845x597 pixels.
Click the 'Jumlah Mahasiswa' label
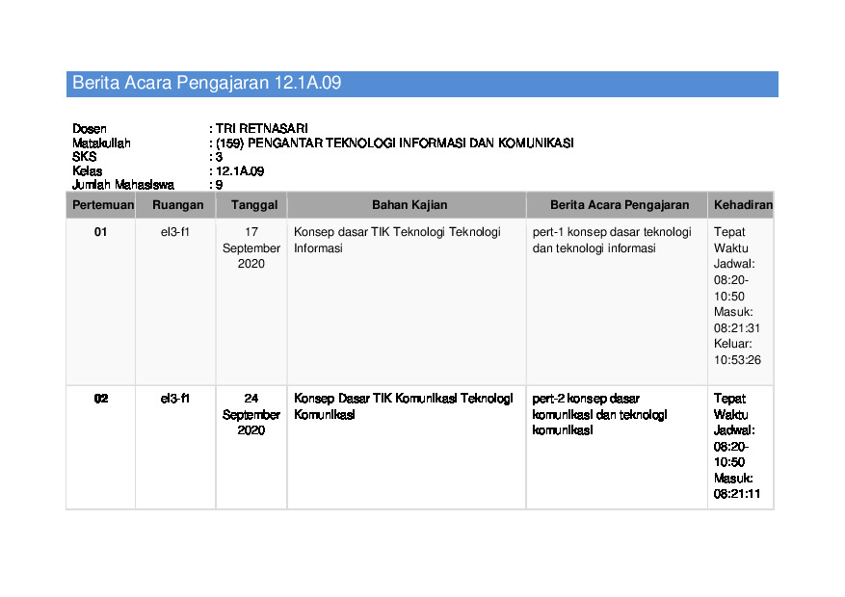point(123,185)
